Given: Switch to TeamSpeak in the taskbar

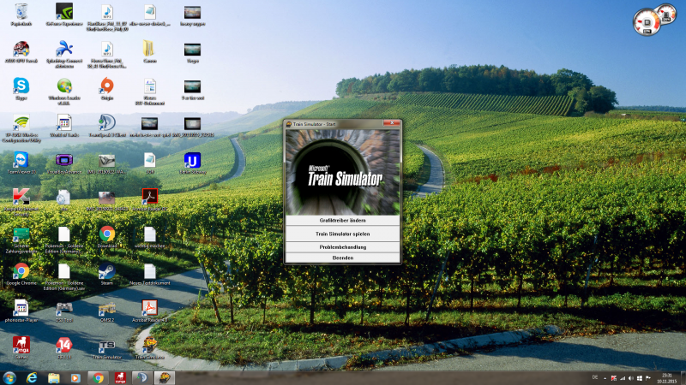Looking at the screenshot, I should click(x=141, y=378).
